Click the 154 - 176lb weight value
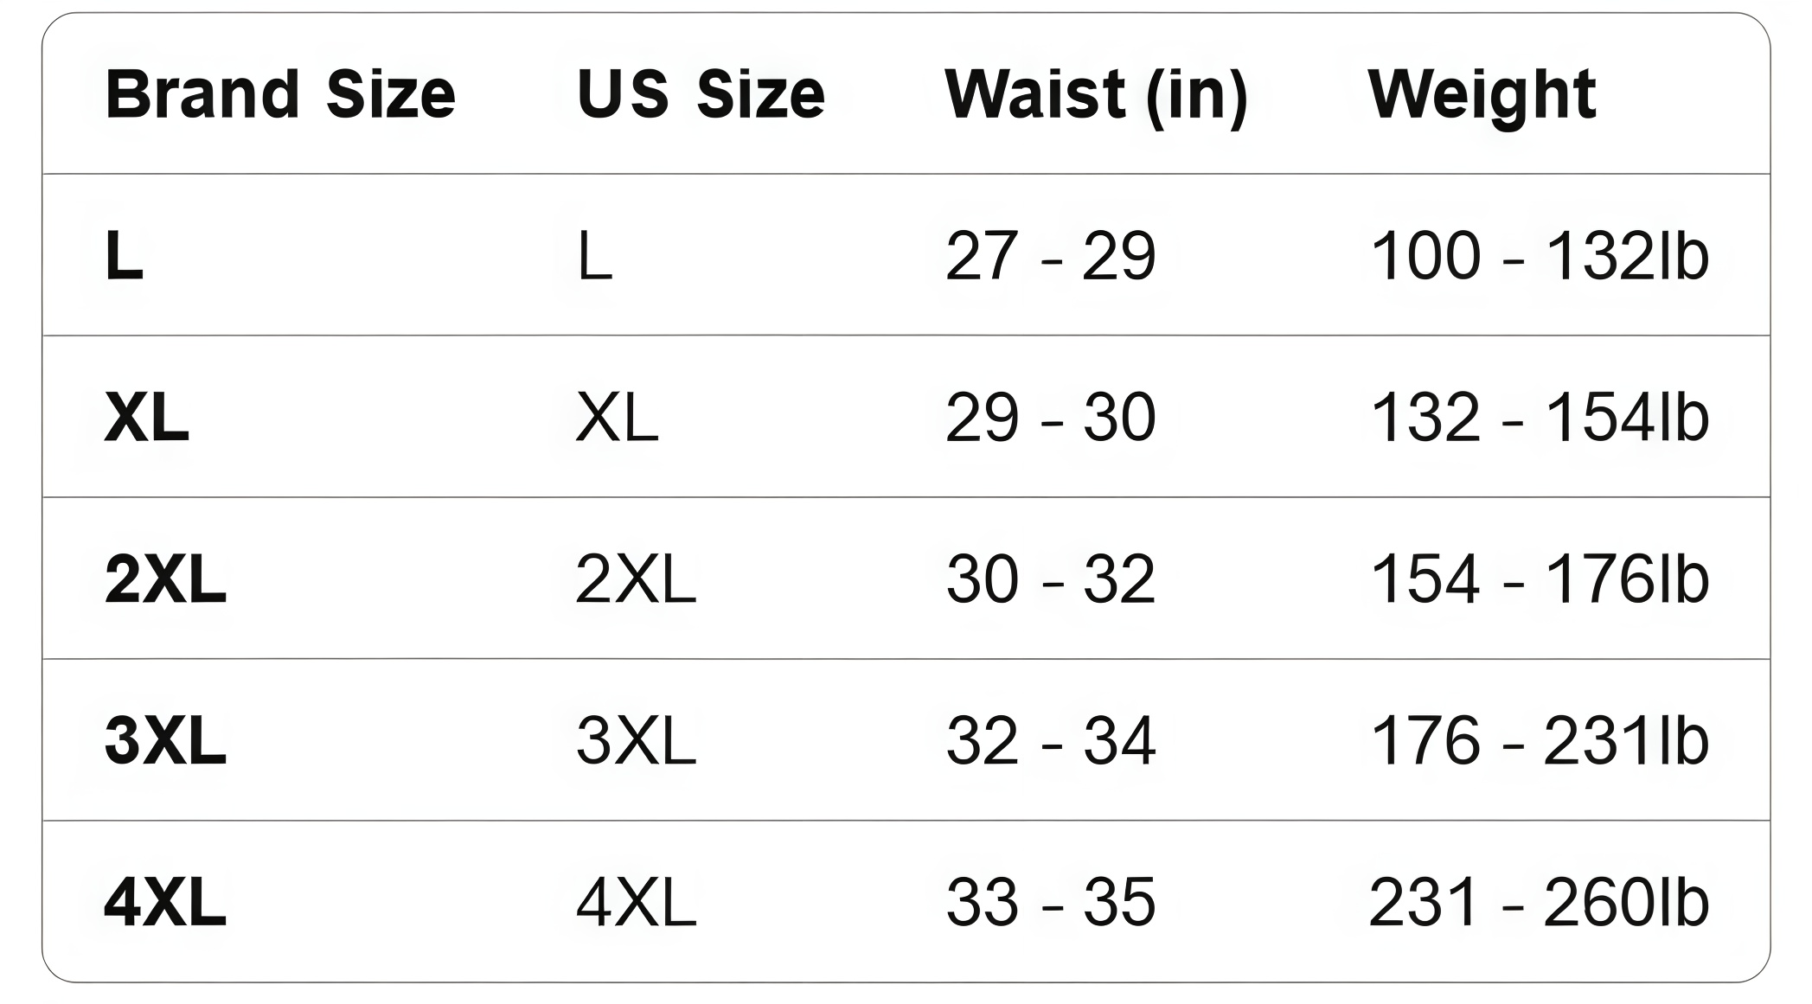Viewport: 1812px width, 1004px height. (x=1540, y=579)
